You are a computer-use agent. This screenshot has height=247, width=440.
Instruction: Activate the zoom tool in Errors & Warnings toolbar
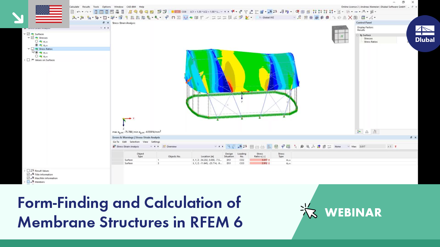(308, 146)
